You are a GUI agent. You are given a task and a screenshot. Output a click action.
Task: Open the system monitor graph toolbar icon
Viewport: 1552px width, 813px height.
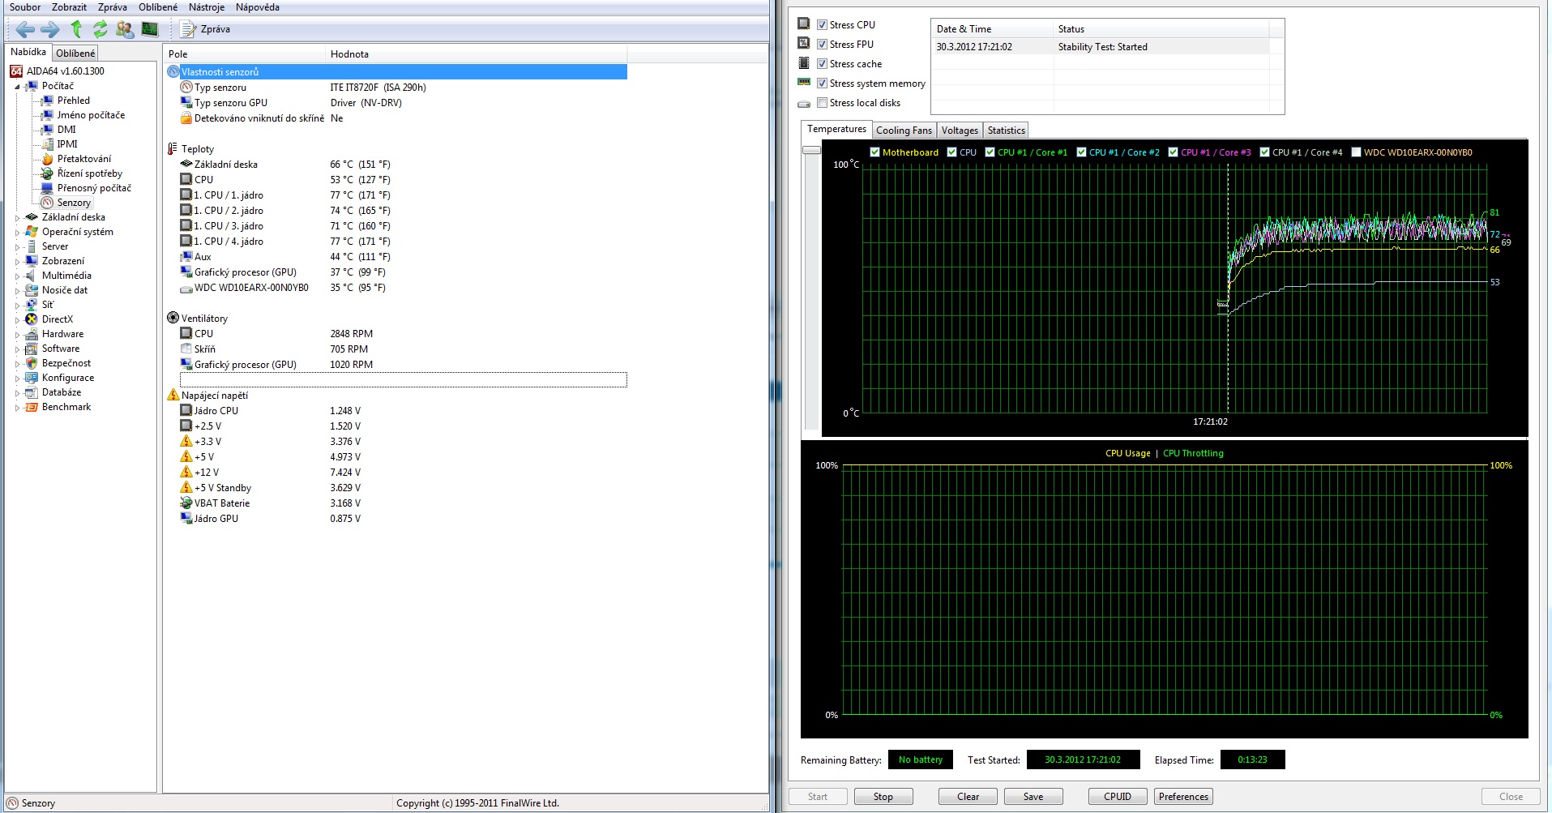(150, 30)
